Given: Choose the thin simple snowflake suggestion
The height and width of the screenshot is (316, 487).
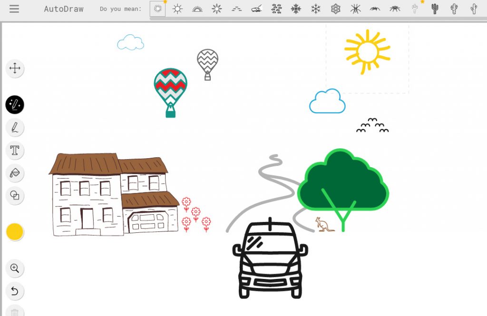Looking at the screenshot, I should (x=316, y=9).
